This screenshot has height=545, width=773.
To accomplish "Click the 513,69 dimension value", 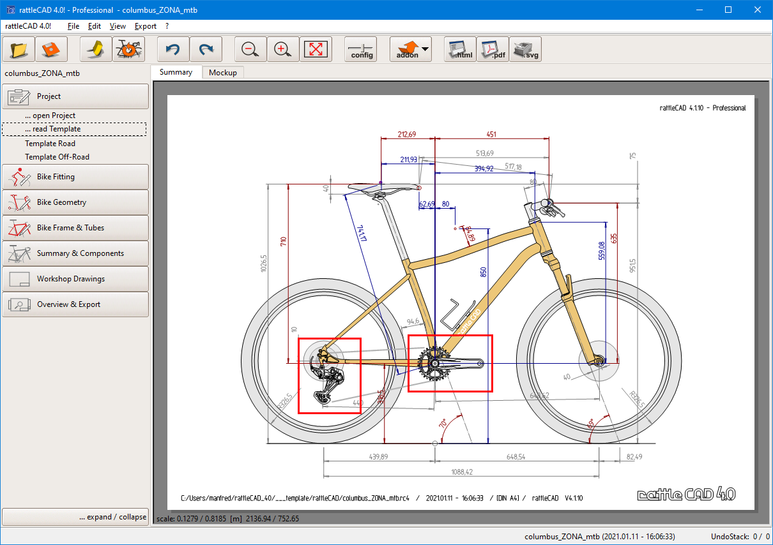I will pos(485,153).
